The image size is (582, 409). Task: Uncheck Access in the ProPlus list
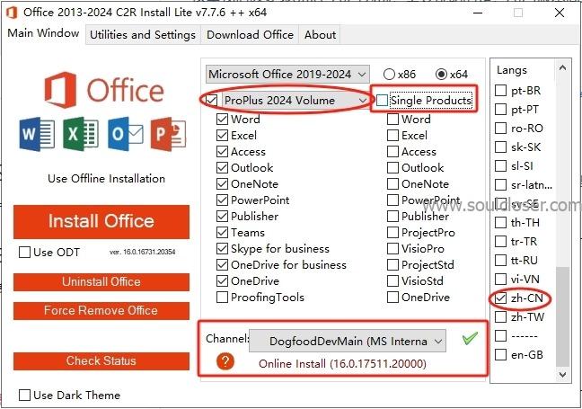223,152
